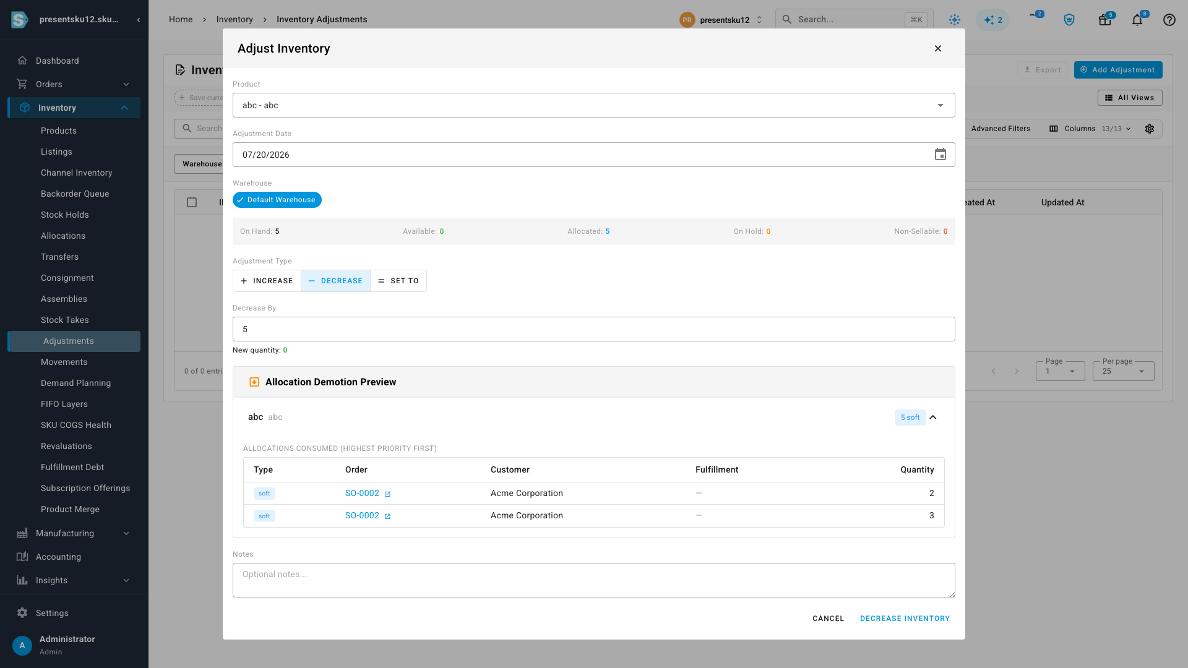The width and height of the screenshot is (1188, 668).
Task: Open the Page number dropdown
Action: [1060, 370]
